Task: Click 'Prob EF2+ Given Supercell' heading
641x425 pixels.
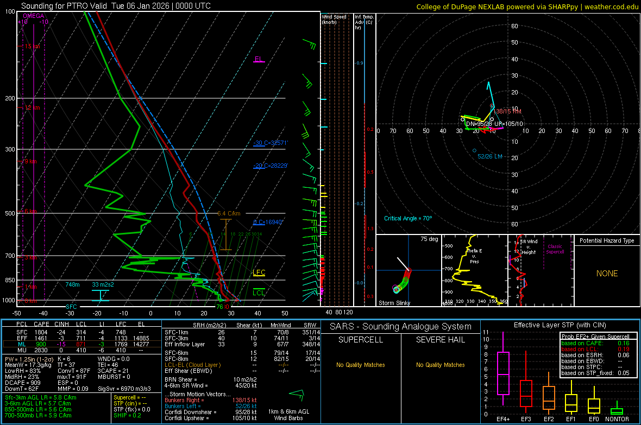Action: point(595,337)
